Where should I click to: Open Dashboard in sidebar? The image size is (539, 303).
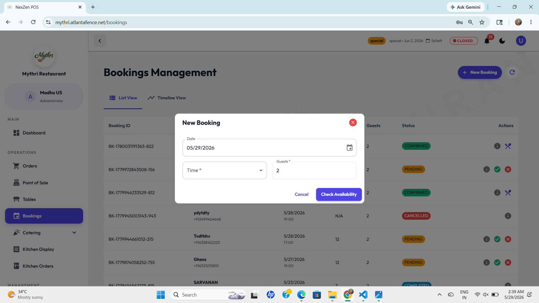[44, 133]
